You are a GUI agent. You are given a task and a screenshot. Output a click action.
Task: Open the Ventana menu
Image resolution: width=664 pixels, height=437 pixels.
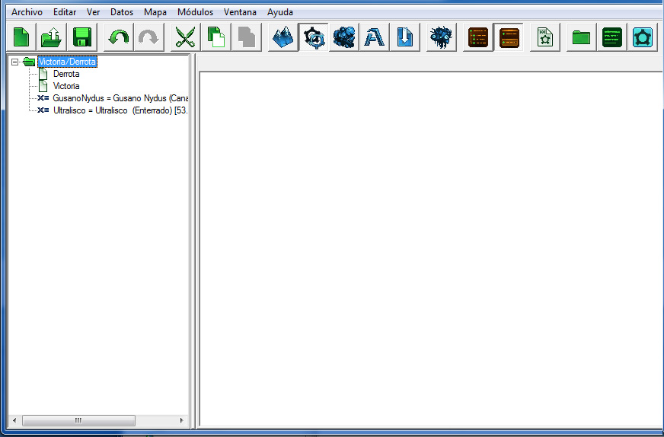click(x=240, y=12)
